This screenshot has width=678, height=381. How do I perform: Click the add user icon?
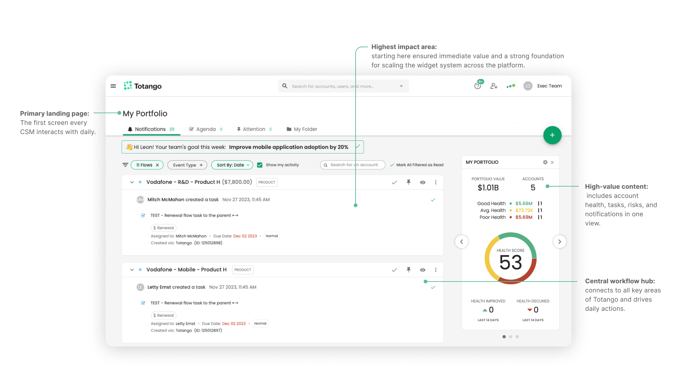click(494, 86)
